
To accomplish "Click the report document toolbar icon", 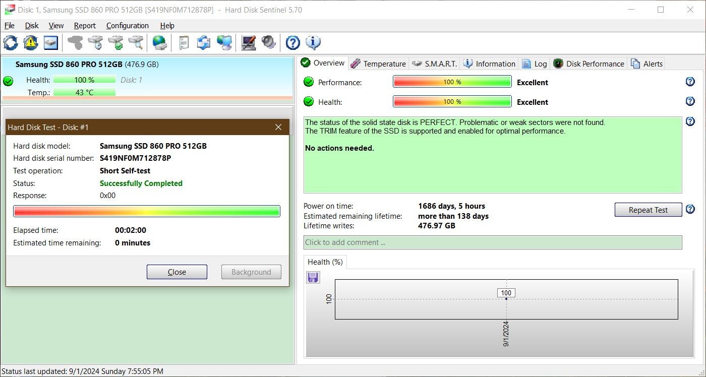I will click(184, 42).
